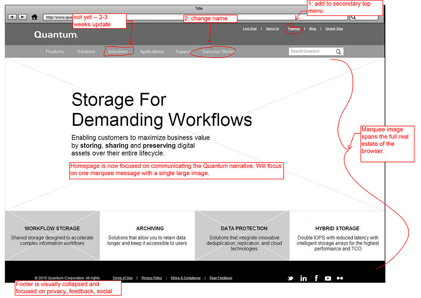Click the Quantum logo
Image resolution: width=421 pixels, height=298 pixels.
click(x=56, y=35)
